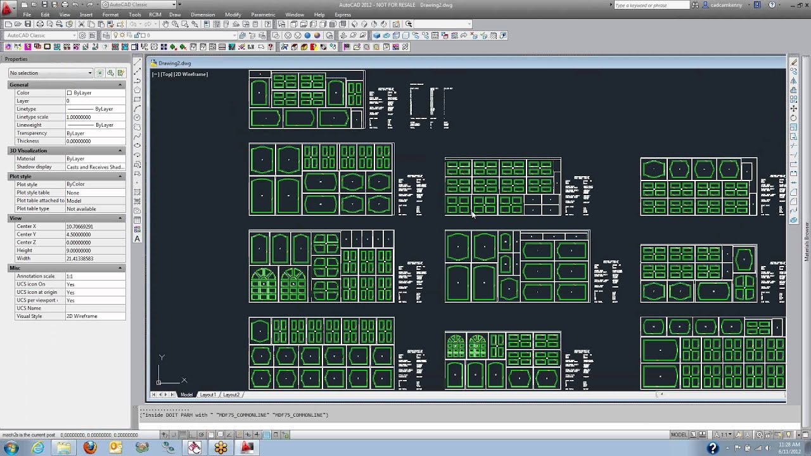The width and height of the screenshot is (811, 456).
Task: Select the Arc draw tool
Action: pos(137,108)
